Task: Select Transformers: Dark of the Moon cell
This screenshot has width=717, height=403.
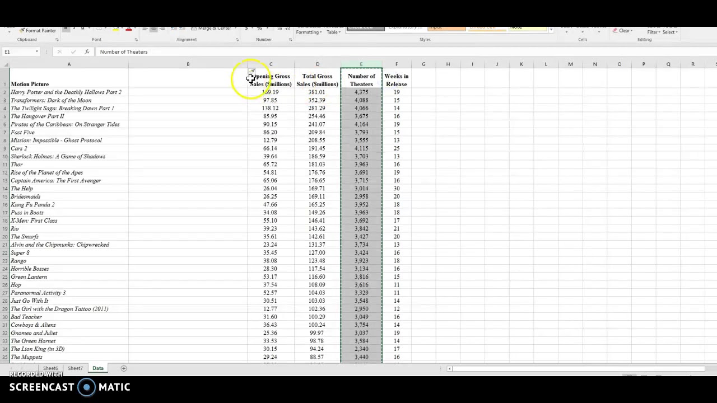Action: [69, 100]
